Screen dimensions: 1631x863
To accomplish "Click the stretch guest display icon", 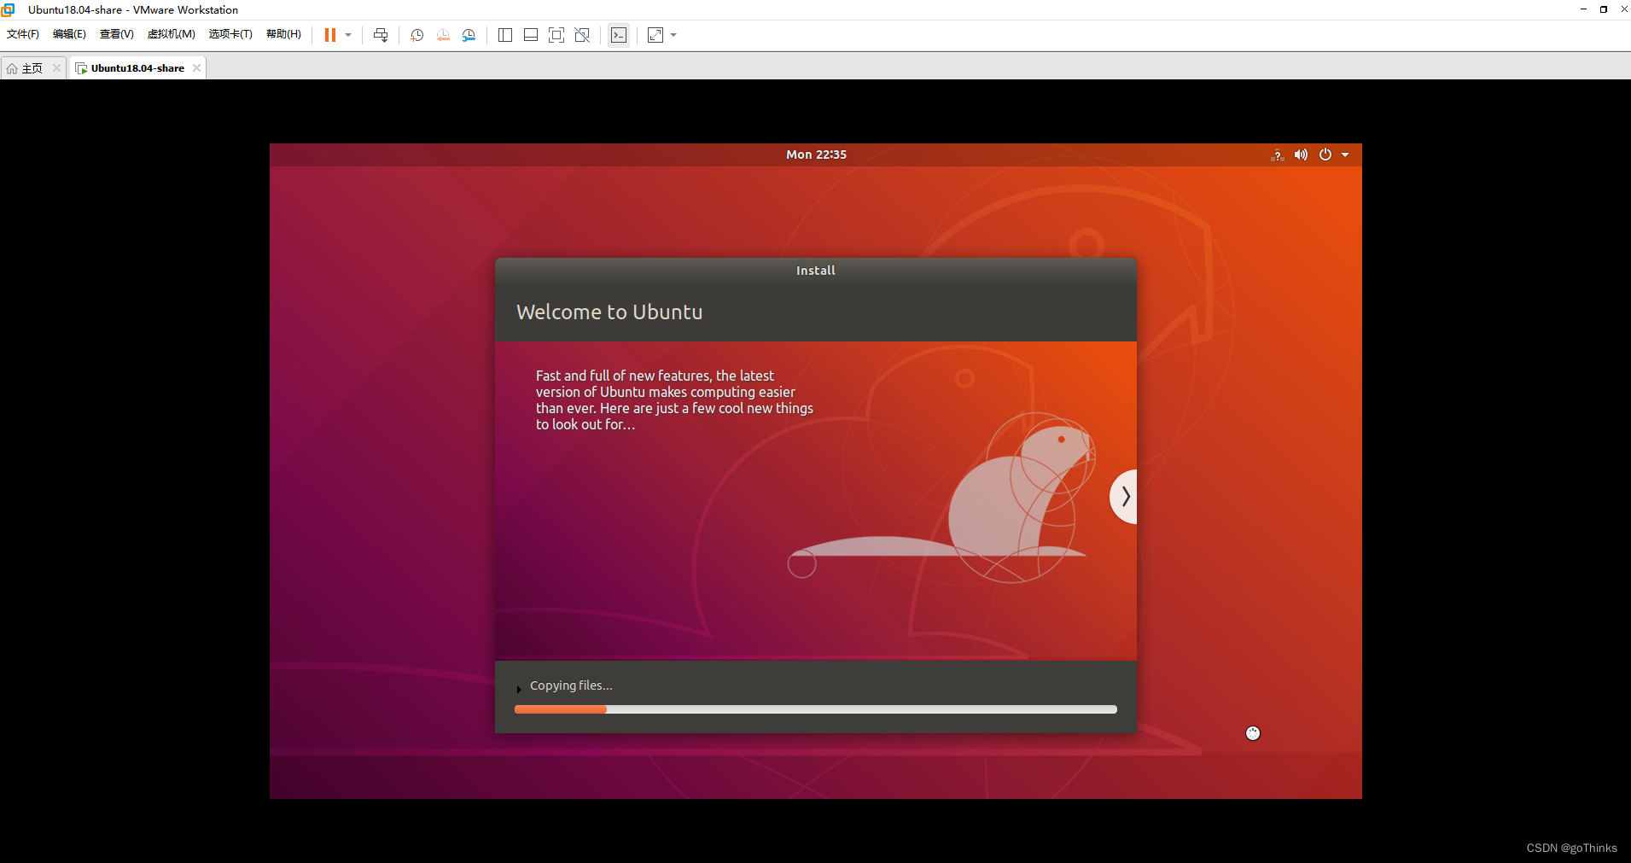I will coord(655,35).
